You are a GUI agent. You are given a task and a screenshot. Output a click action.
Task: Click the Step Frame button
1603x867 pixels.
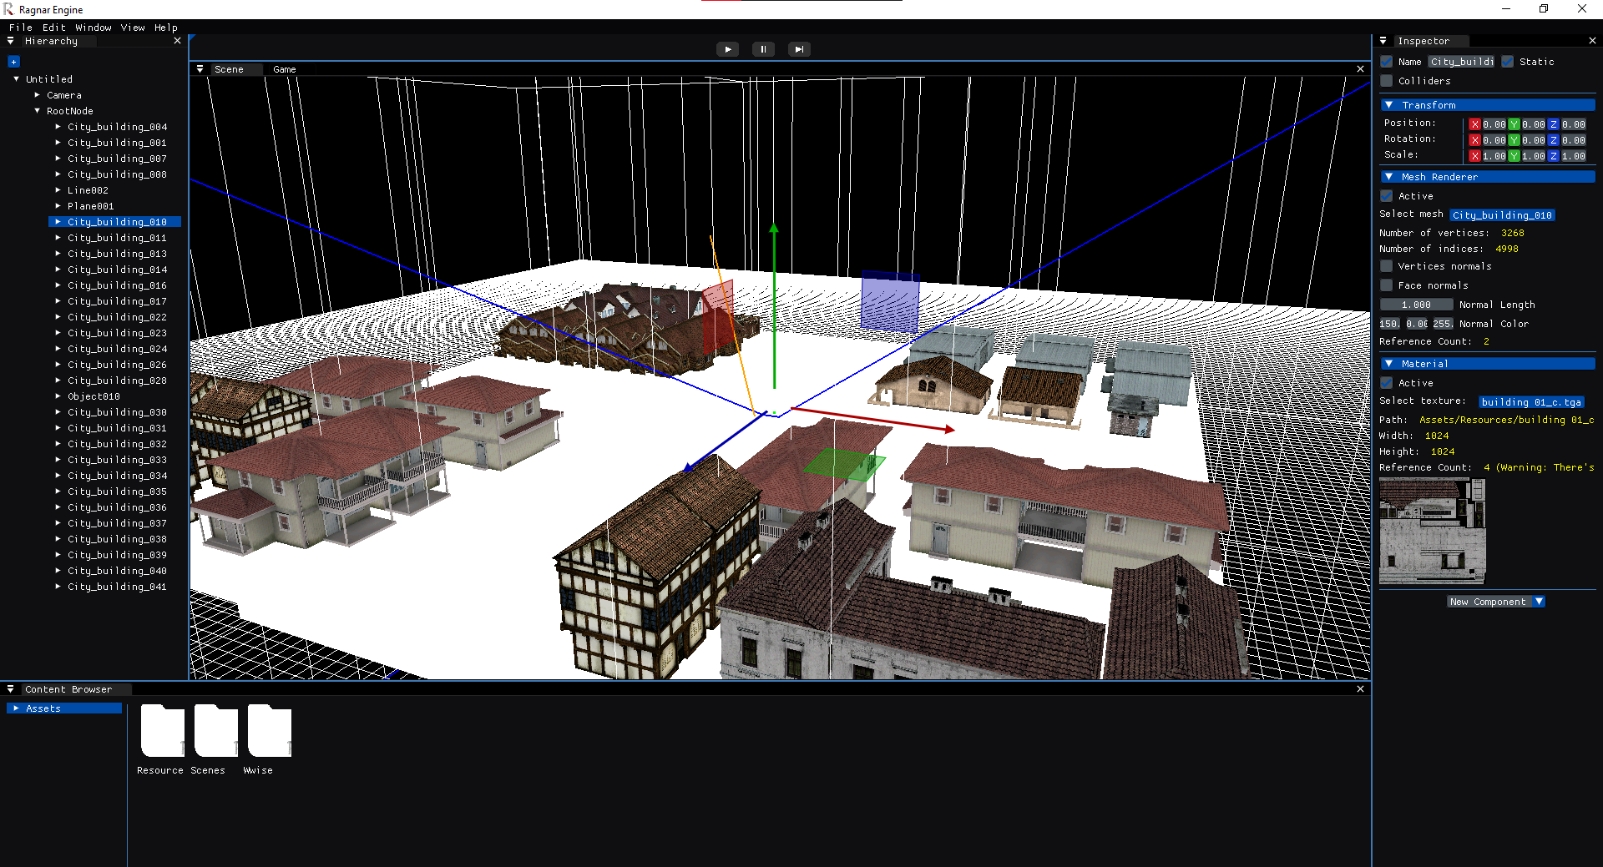click(799, 49)
